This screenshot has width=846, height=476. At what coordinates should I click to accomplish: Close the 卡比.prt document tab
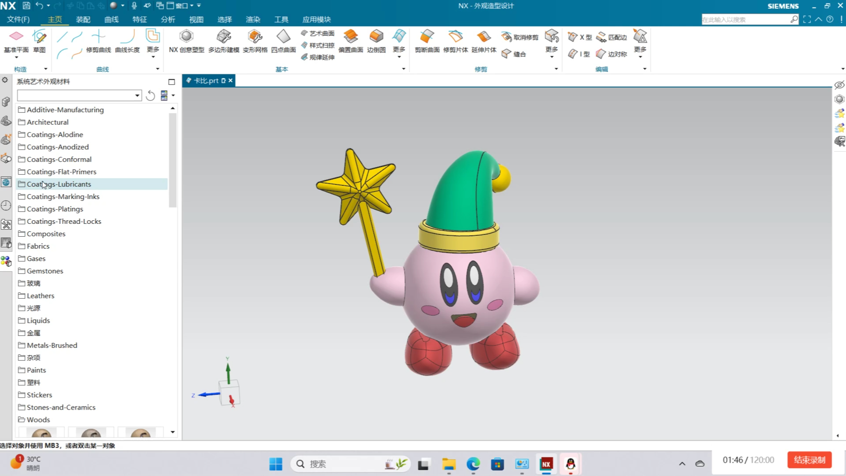tap(231, 81)
